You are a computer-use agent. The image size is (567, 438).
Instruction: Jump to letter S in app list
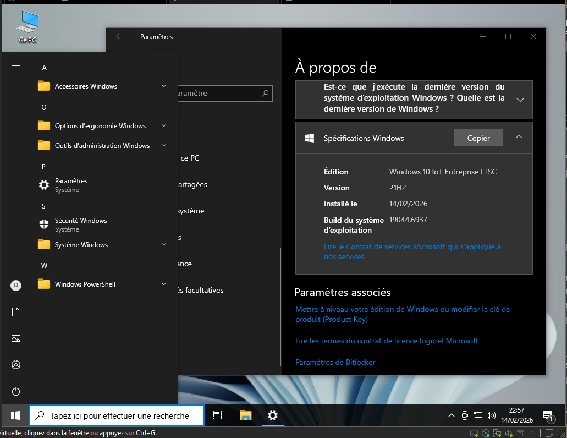tap(44, 206)
